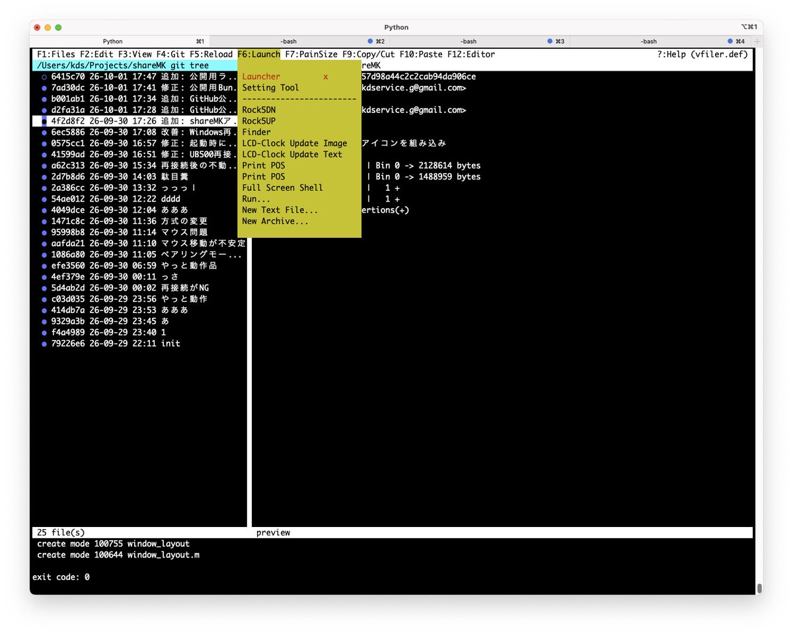Image resolution: width=793 pixels, height=634 pixels.
Task: Close the Launcher popup with the red x
Action: (326, 77)
